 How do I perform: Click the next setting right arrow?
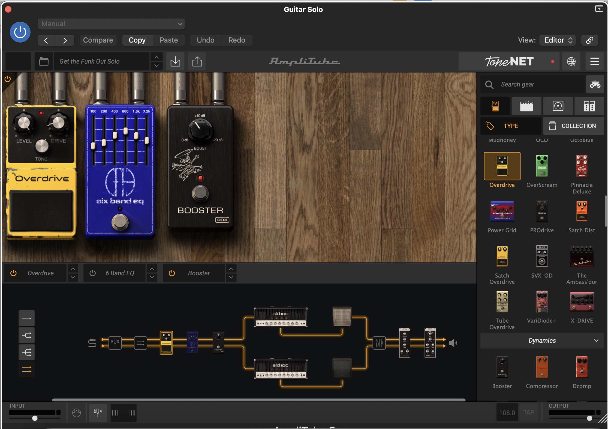(x=65, y=40)
